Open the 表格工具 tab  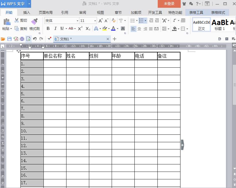point(196,13)
